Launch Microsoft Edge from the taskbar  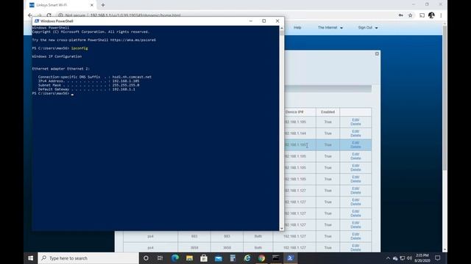[175, 258]
